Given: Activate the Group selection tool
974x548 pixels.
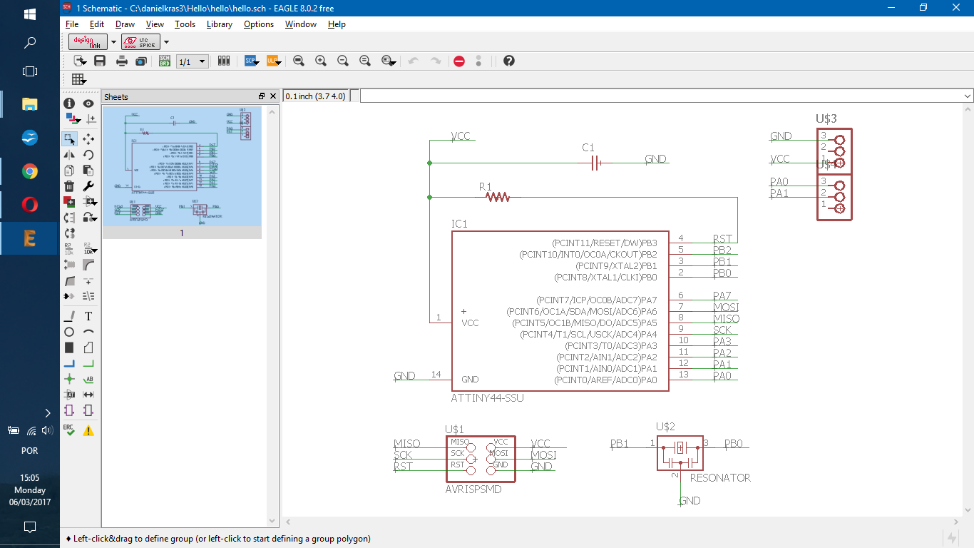Looking at the screenshot, I should click(69, 138).
